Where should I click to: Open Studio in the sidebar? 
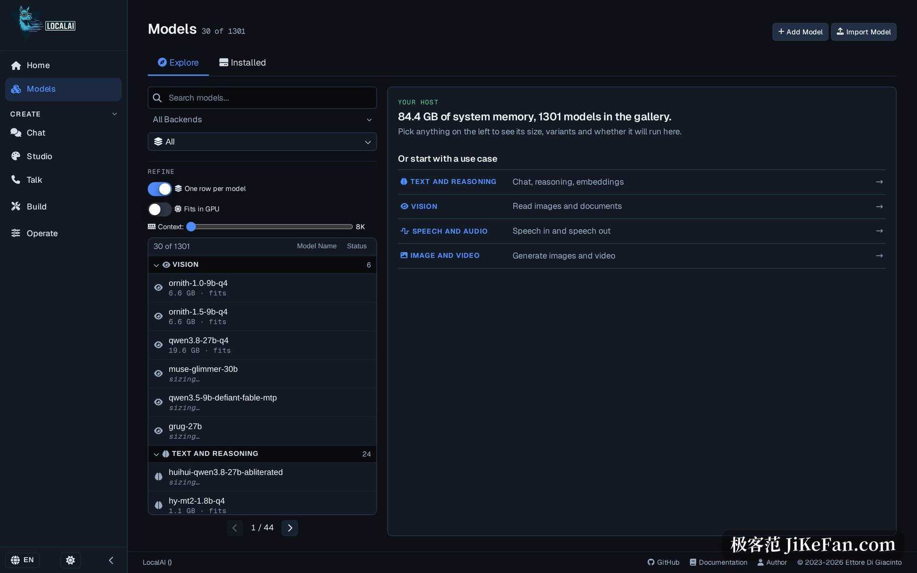64,156
